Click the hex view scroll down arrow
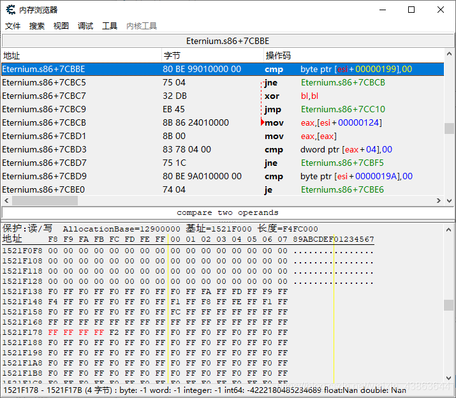 coord(449,378)
